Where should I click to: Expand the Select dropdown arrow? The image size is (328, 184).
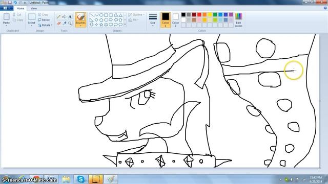[31, 26]
